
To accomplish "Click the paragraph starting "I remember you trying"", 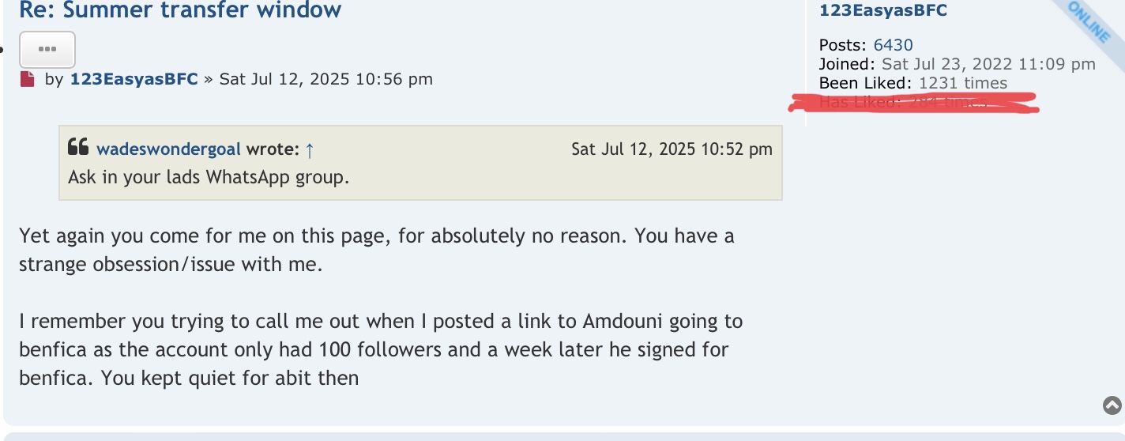I will tap(380, 349).
